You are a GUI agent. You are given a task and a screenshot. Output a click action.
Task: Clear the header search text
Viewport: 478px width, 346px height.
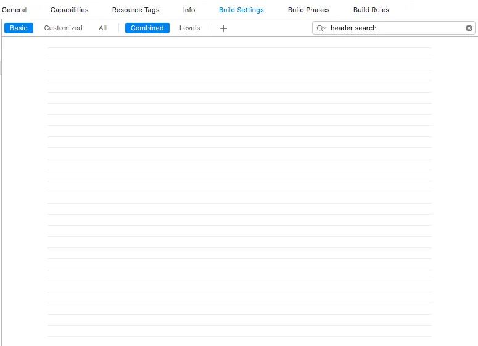(x=469, y=28)
